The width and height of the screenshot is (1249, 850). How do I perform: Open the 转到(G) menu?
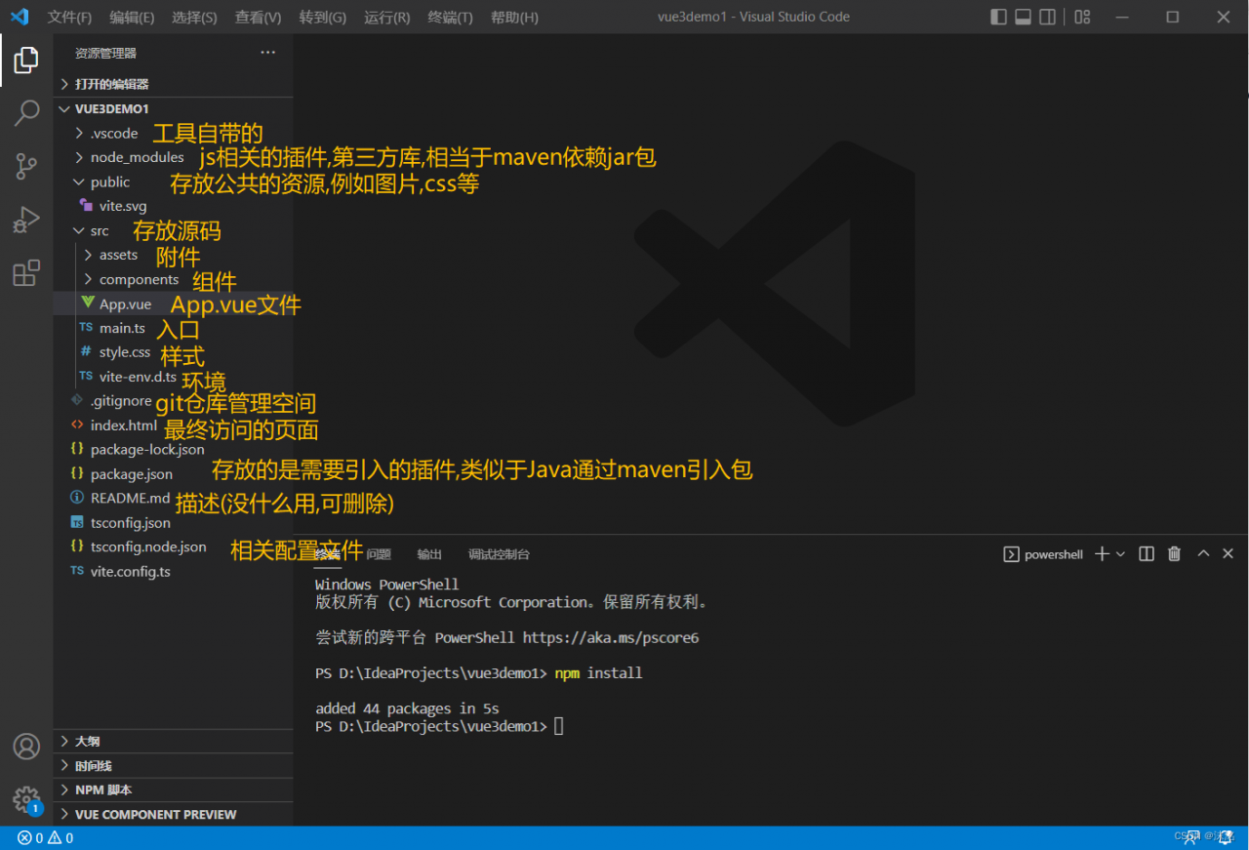coord(323,17)
